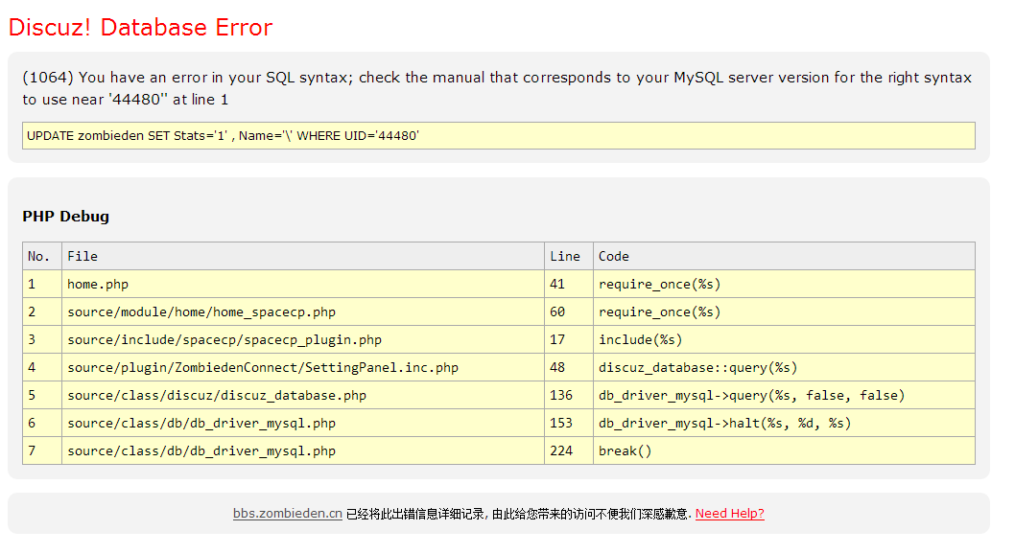The image size is (1015, 554).
Task: Open the bbs.zombieden.cn link
Action: [288, 514]
